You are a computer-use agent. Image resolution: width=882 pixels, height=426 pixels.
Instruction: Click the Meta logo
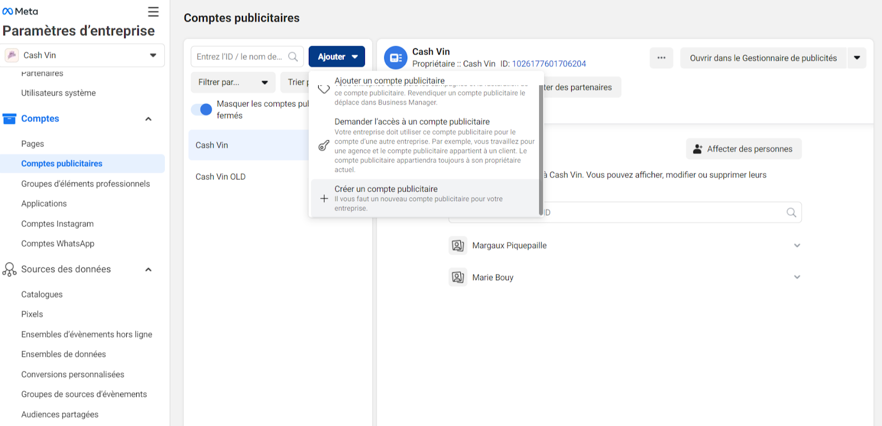coord(20,12)
